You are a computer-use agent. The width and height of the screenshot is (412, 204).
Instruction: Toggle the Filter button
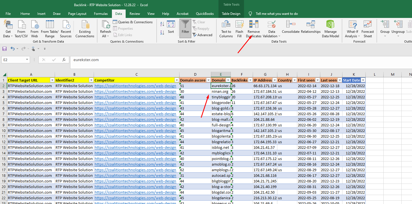click(x=185, y=28)
